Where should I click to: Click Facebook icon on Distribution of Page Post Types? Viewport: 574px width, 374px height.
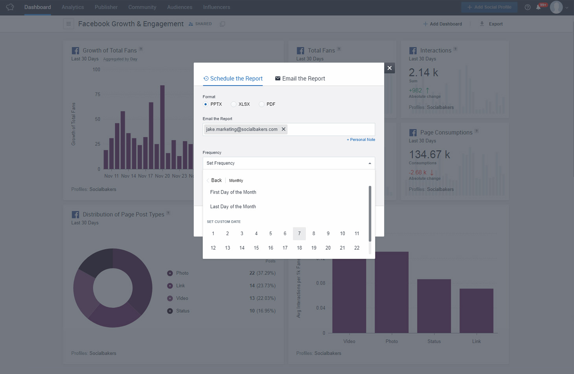[75, 215]
